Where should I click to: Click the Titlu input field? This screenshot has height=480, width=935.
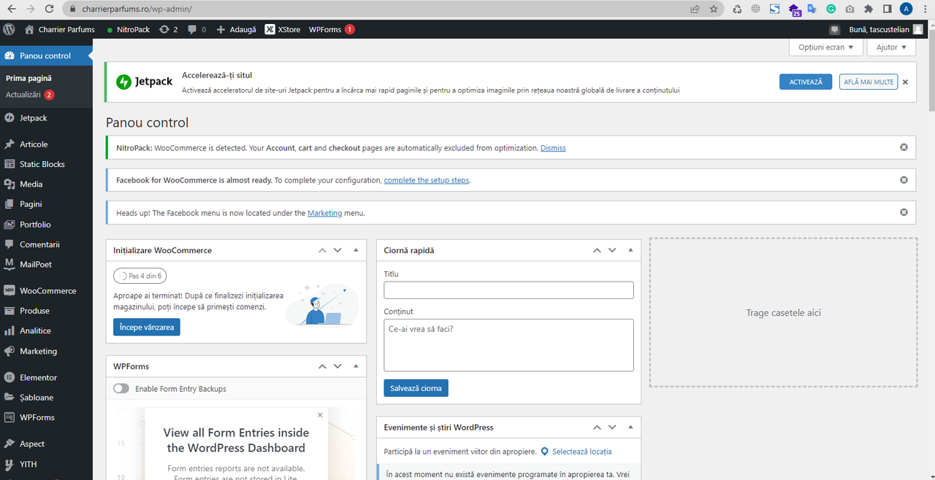click(508, 290)
